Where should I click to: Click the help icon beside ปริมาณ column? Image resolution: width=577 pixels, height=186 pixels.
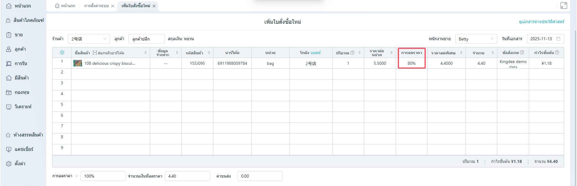[352, 52]
